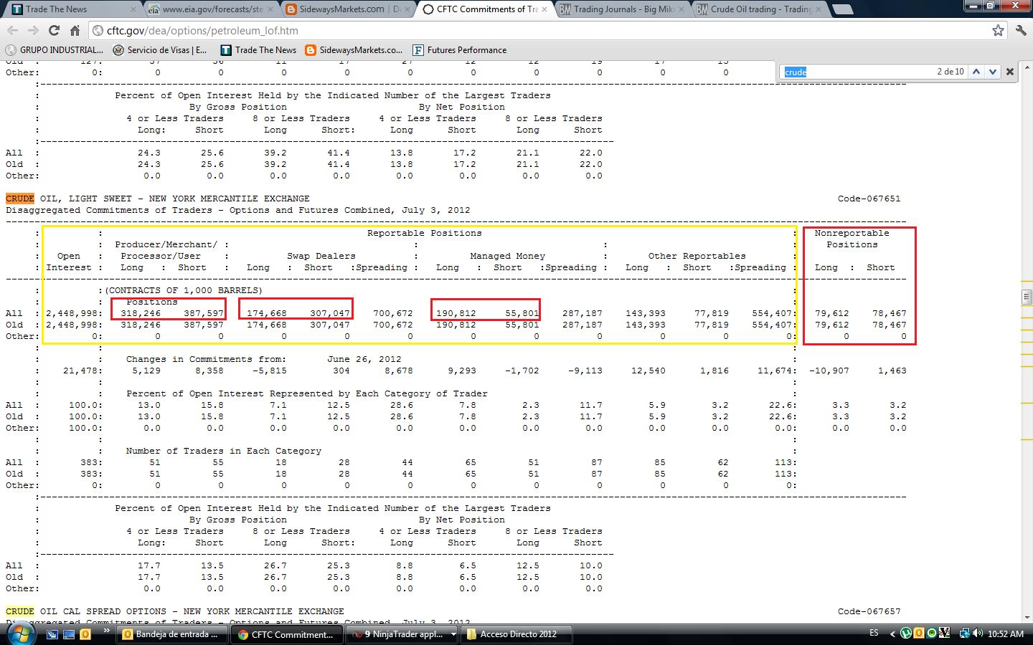Click the scrollbar down arrow

pos(1027,616)
